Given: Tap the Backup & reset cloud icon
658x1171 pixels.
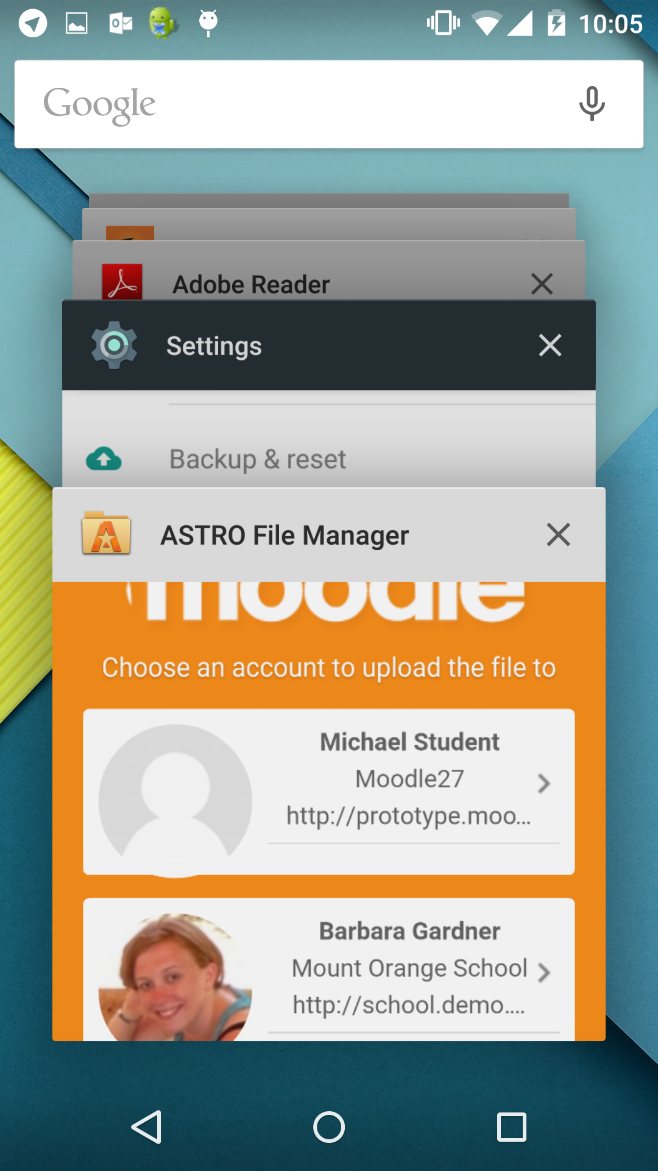Looking at the screenshot, I should click(104, 459).
